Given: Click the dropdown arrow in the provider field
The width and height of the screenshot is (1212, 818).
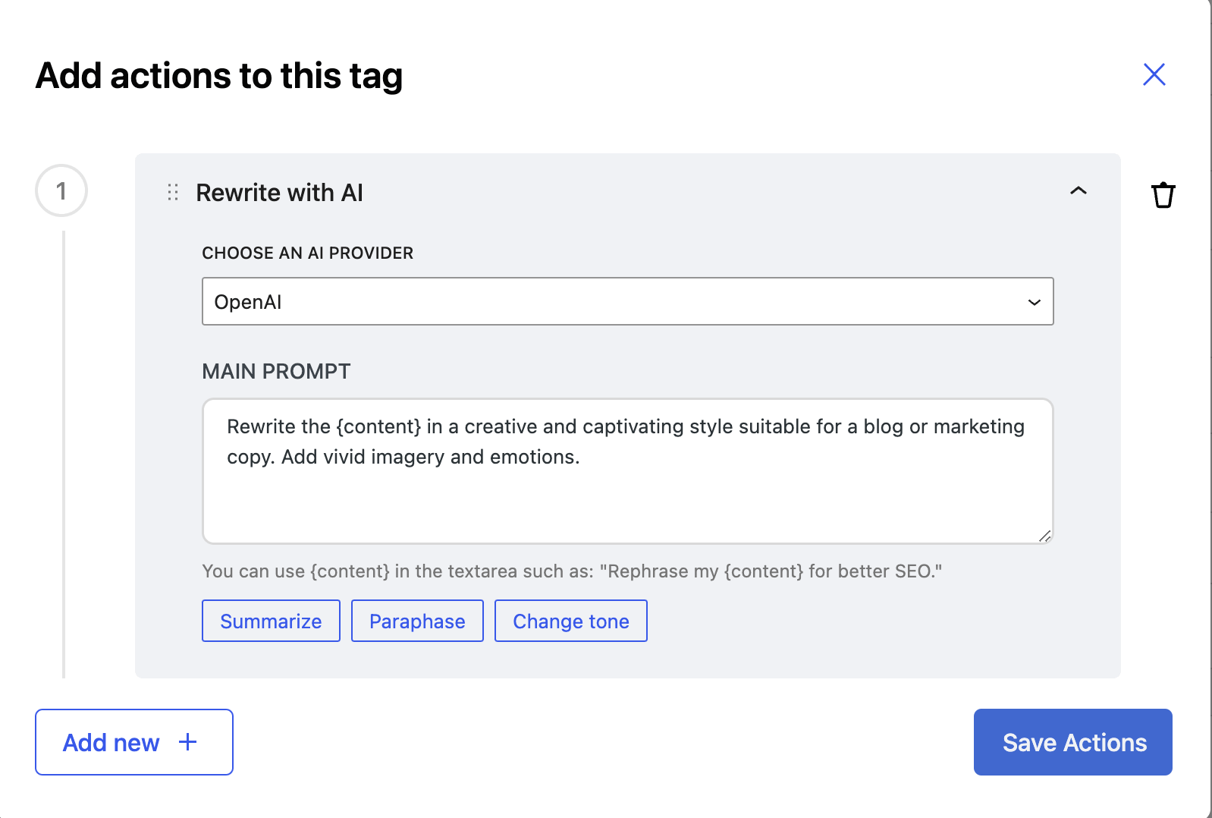Looking at the screenshot, I should point(1034,302).
